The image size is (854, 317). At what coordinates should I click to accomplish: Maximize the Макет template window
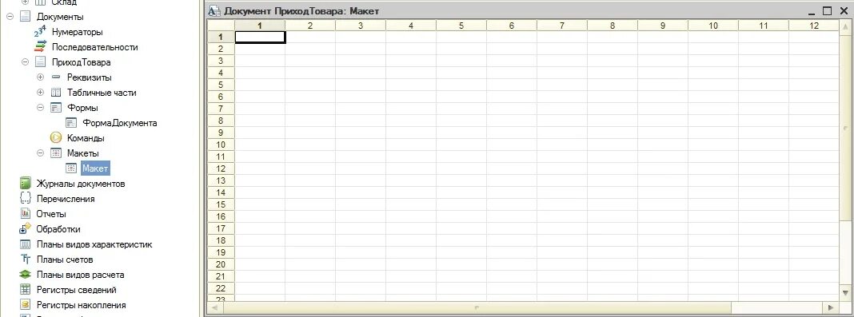pos(828,11)
